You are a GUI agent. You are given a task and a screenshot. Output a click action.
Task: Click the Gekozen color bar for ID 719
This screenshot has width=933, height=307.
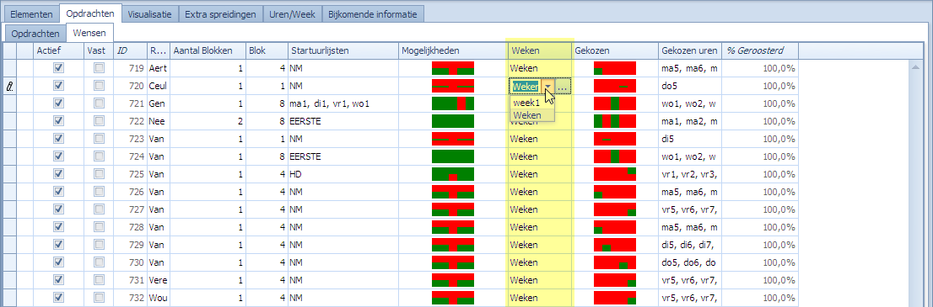615,67
